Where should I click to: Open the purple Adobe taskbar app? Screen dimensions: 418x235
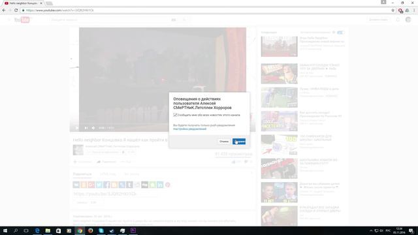coord(133,230)
